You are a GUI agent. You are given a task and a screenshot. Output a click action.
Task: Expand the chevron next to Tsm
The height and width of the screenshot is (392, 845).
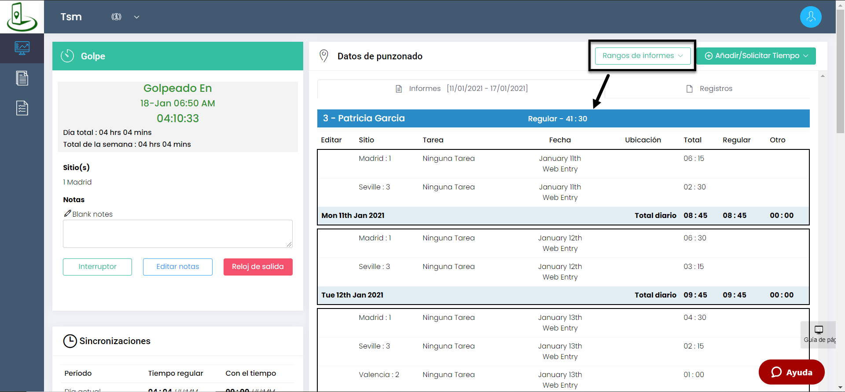pyautogui.click(x=137, y=17)
